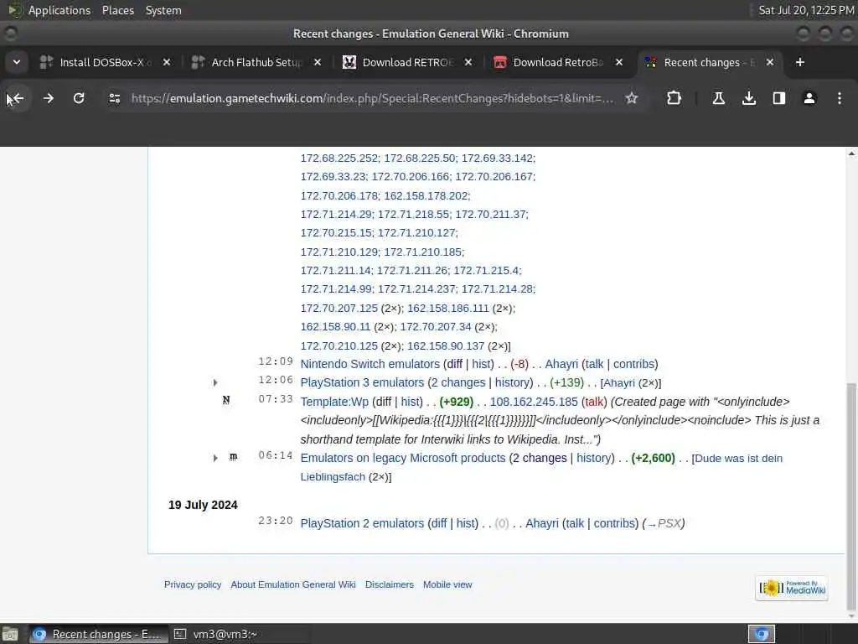Switch to the Download RETRO tab
This screenshot has width=858, height=644.
click(407, 62)
